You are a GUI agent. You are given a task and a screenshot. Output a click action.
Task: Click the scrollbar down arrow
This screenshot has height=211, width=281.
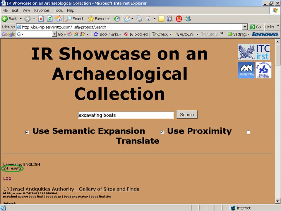277,201
